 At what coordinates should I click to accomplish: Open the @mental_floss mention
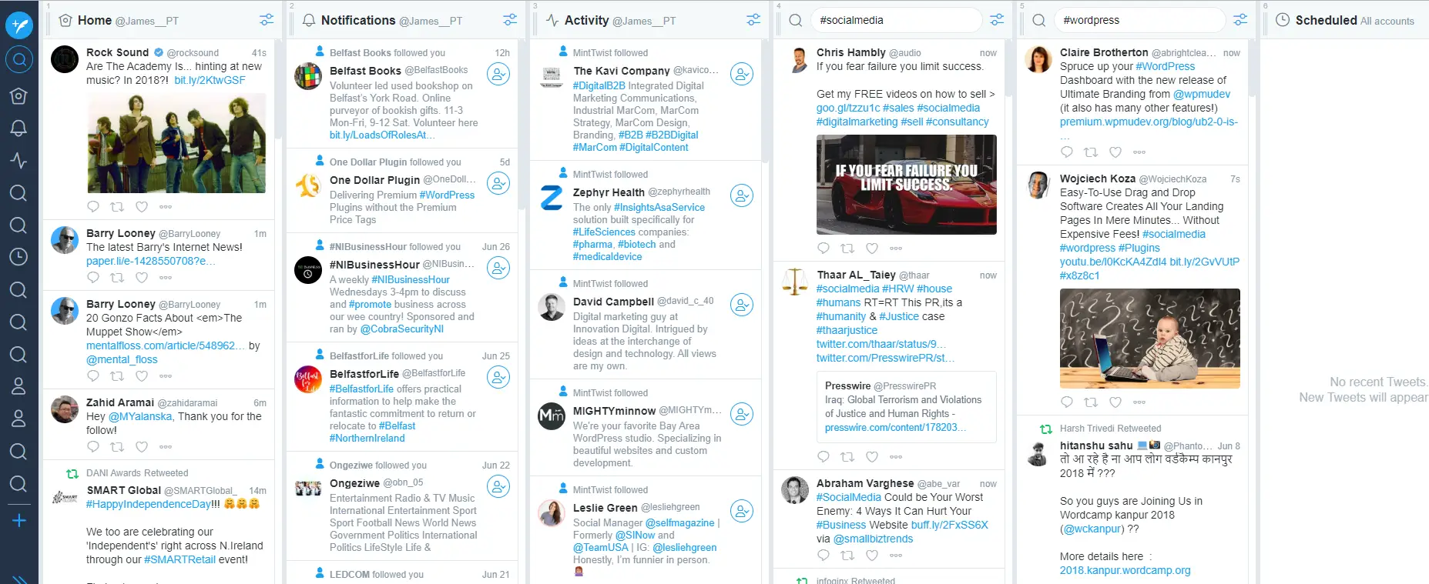122,359
